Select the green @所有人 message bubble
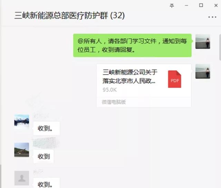The height and width of the screenshot is (188, 221). pos(132,45)
